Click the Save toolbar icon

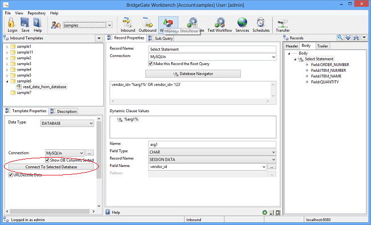click(x=25, y=25)
